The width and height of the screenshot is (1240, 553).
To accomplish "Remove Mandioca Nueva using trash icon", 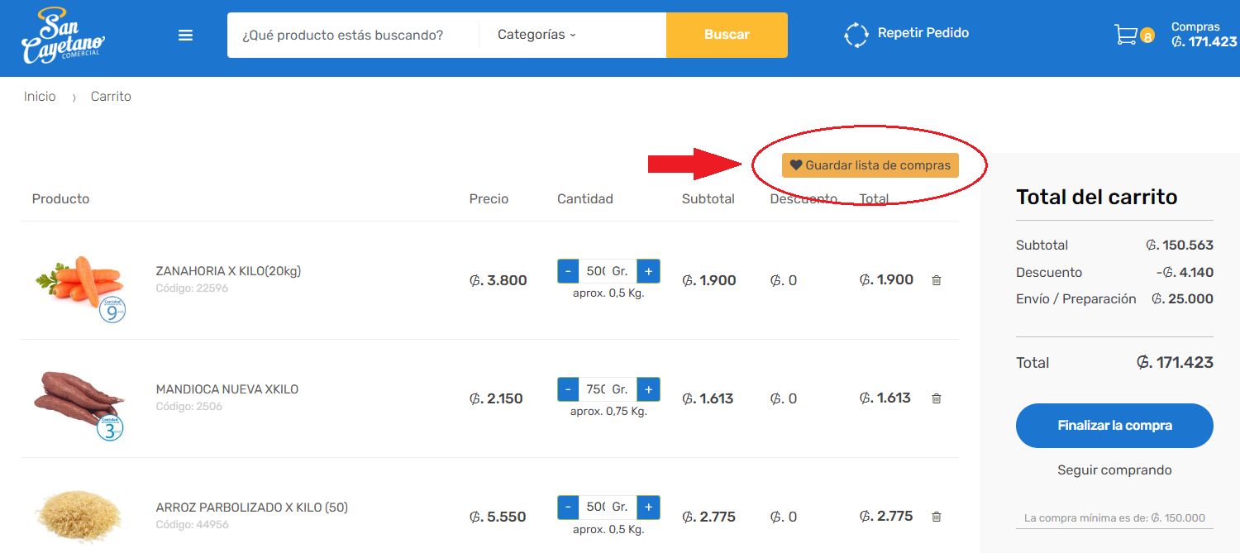I will 936,398.
